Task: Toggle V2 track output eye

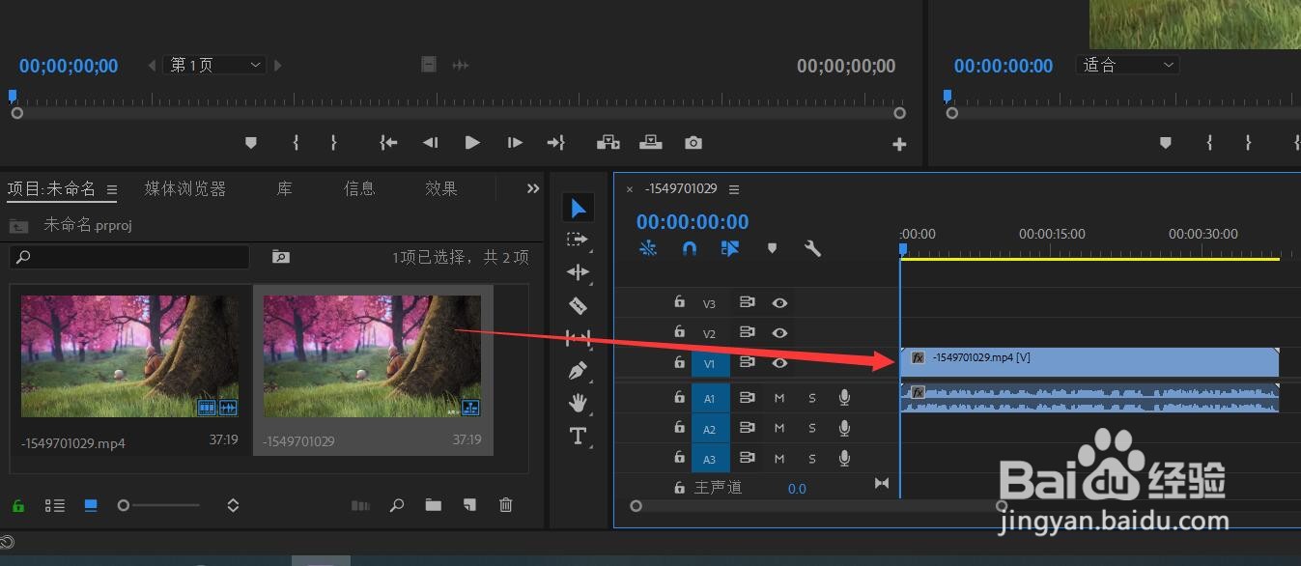Action: pyautogui.click(x=779, y=333)
